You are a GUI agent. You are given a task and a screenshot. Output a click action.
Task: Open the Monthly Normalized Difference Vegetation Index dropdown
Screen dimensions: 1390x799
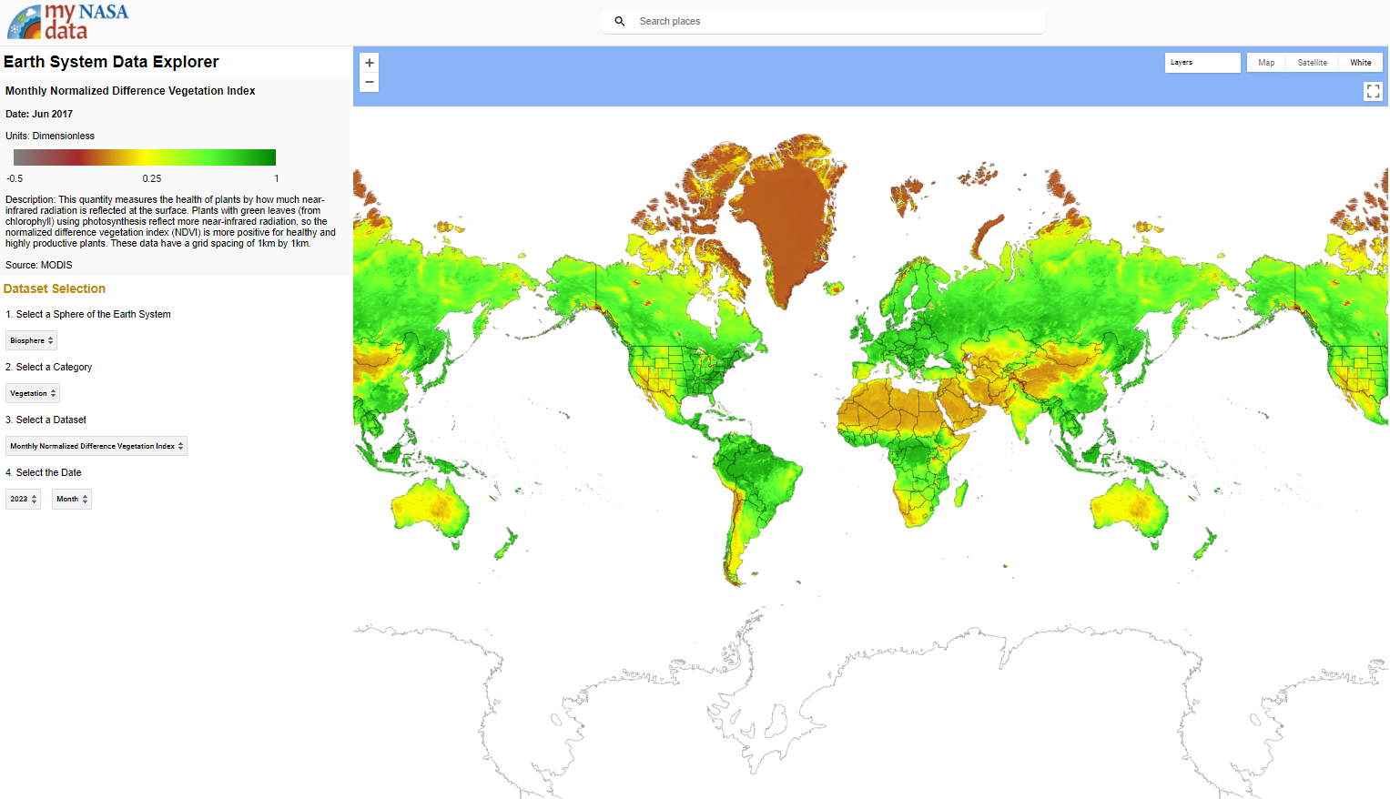96,445
